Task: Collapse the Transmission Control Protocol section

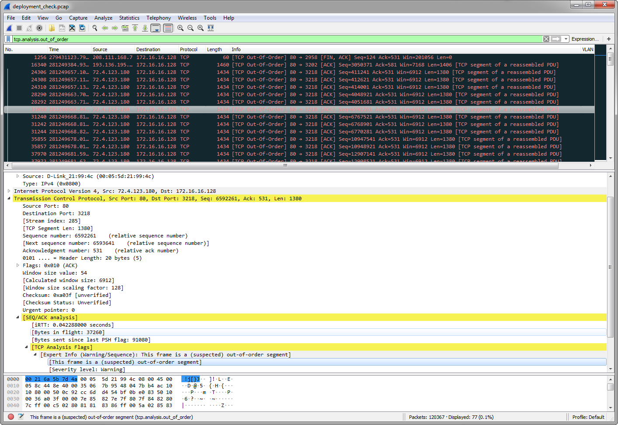Action: [x=9, y=199]
